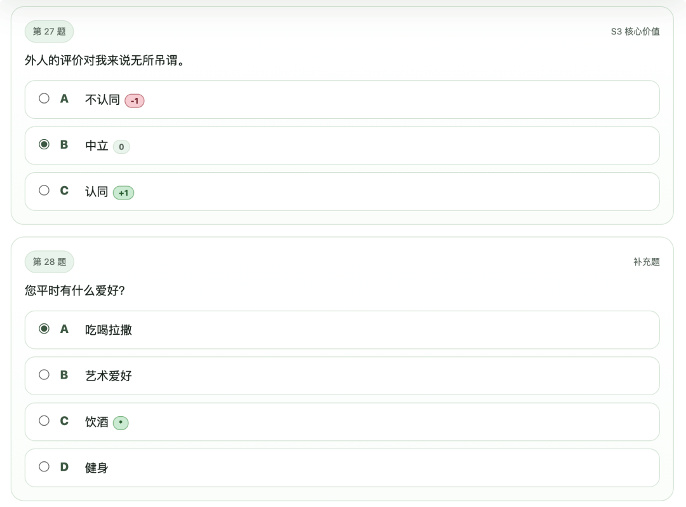Click the 补充题 label

pos(646,262)
